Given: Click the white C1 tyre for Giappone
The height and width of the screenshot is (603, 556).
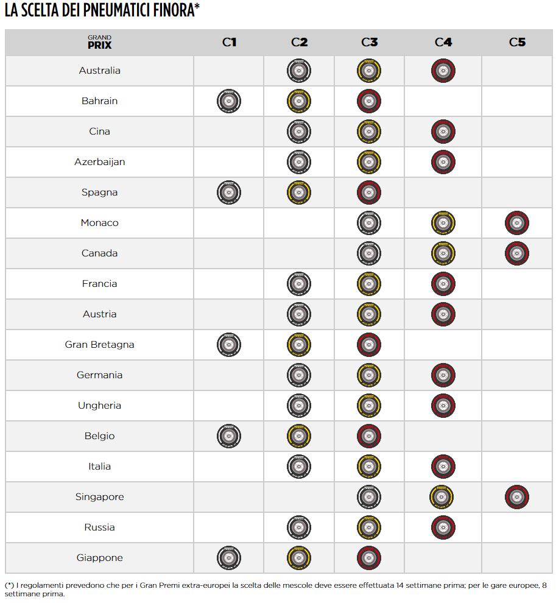Looking at the screenshot, I should click(x=229, y=558).
